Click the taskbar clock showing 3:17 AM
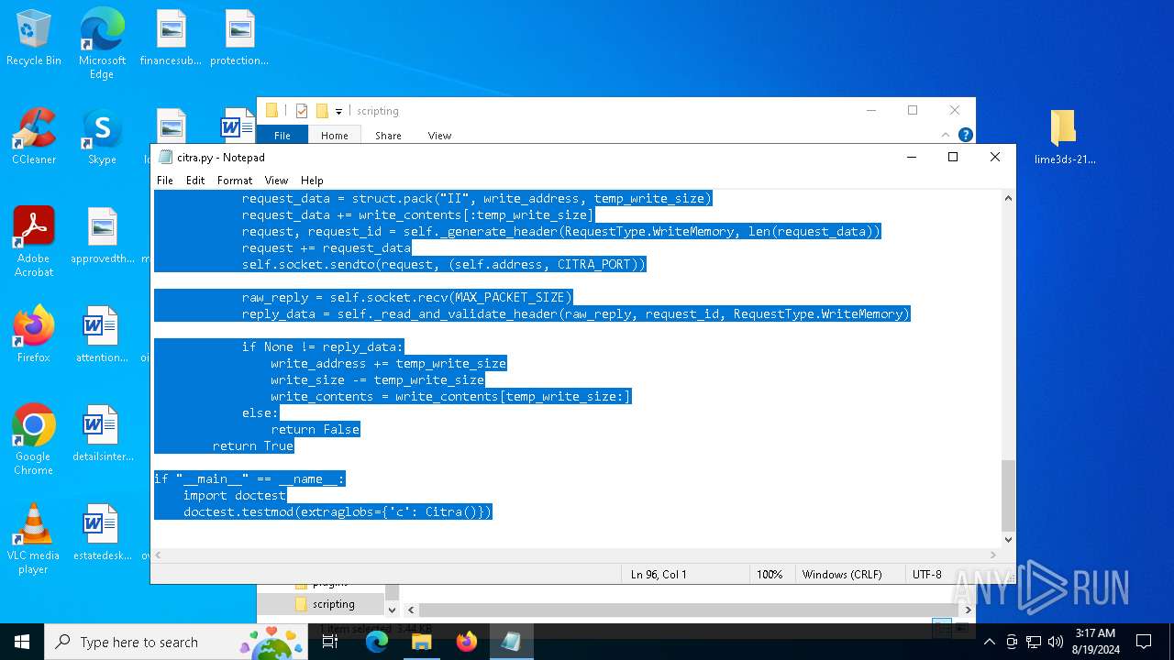This screenshot has width=1174, height=660. pos(1095,642)
